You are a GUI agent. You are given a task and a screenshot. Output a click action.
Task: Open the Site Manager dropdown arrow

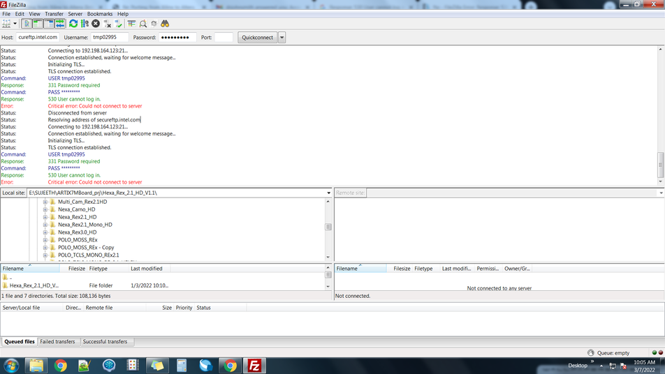click(15, 24)
